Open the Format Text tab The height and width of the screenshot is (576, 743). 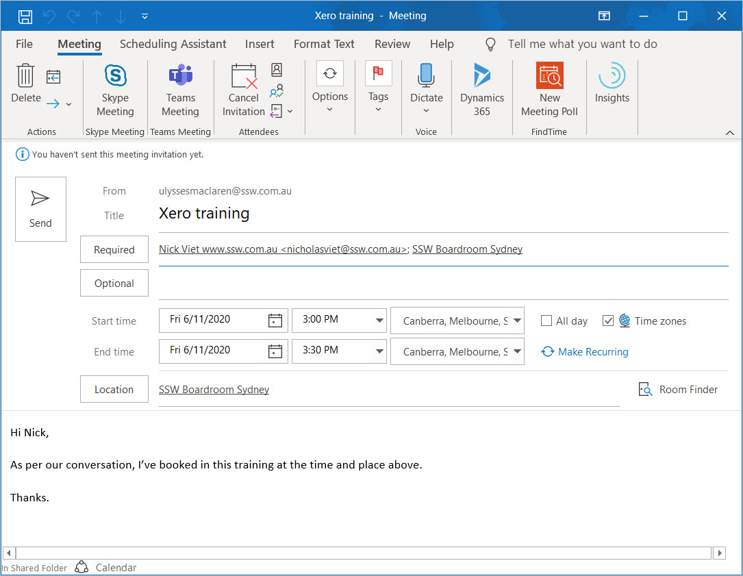pos(324,44)
